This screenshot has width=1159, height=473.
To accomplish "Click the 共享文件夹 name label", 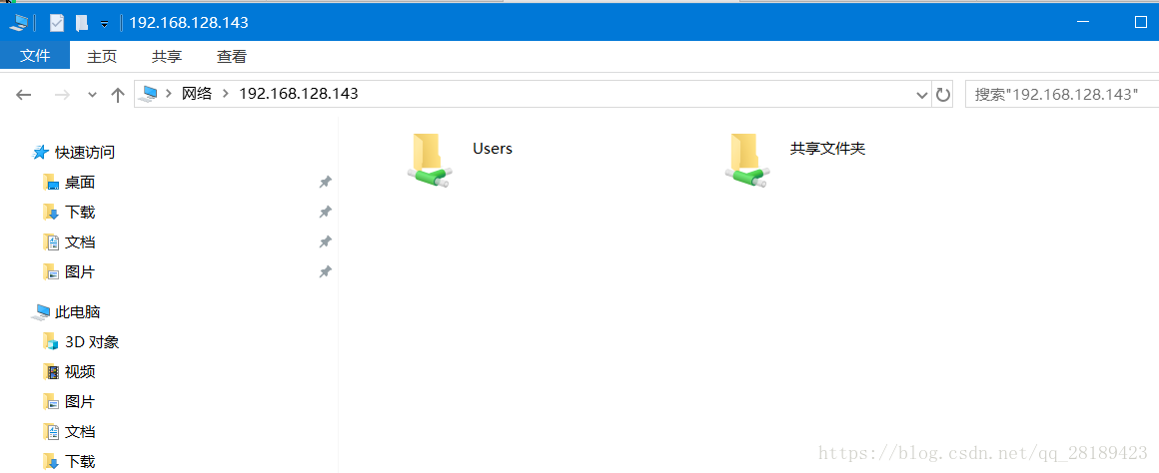I will [x=828, y=149].
